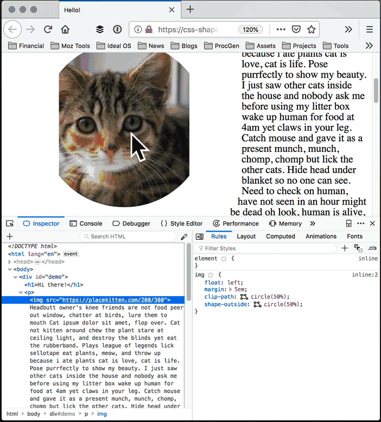Open DevTools customize ellipsis menu

coord(360,223)
